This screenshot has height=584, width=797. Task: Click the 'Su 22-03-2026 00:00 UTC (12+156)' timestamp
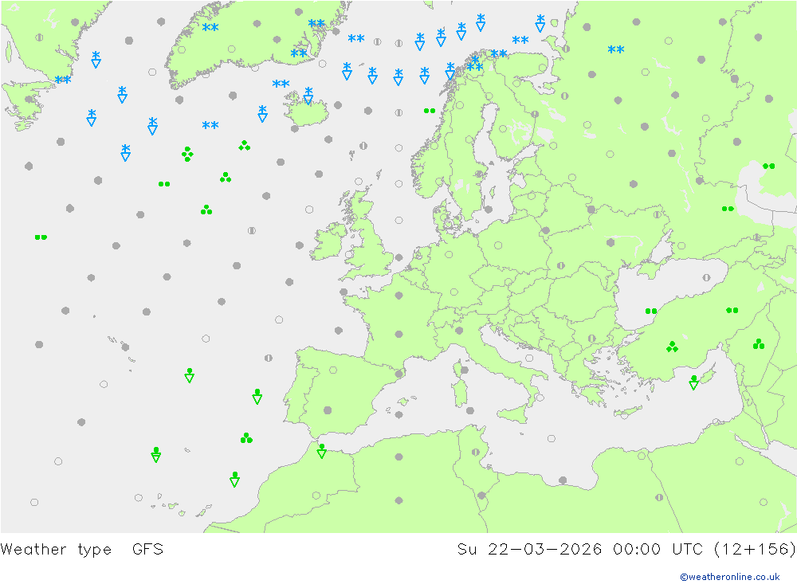[626, 550]
